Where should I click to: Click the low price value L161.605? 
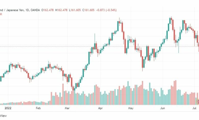75,10
